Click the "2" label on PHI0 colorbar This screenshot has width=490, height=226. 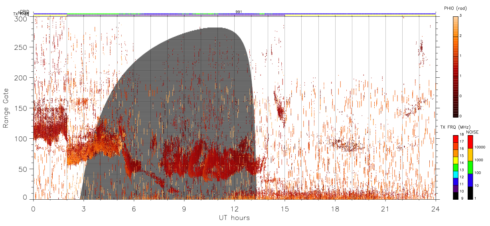(x=461, y=36)
